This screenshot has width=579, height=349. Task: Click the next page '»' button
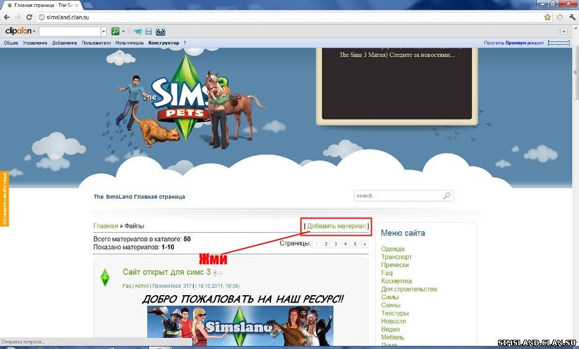pyautogui.click(x=364, y=244)
